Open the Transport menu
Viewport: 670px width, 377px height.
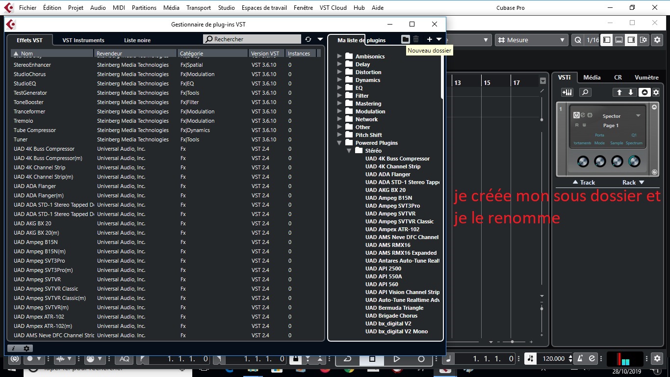click(x=198, y=7)
